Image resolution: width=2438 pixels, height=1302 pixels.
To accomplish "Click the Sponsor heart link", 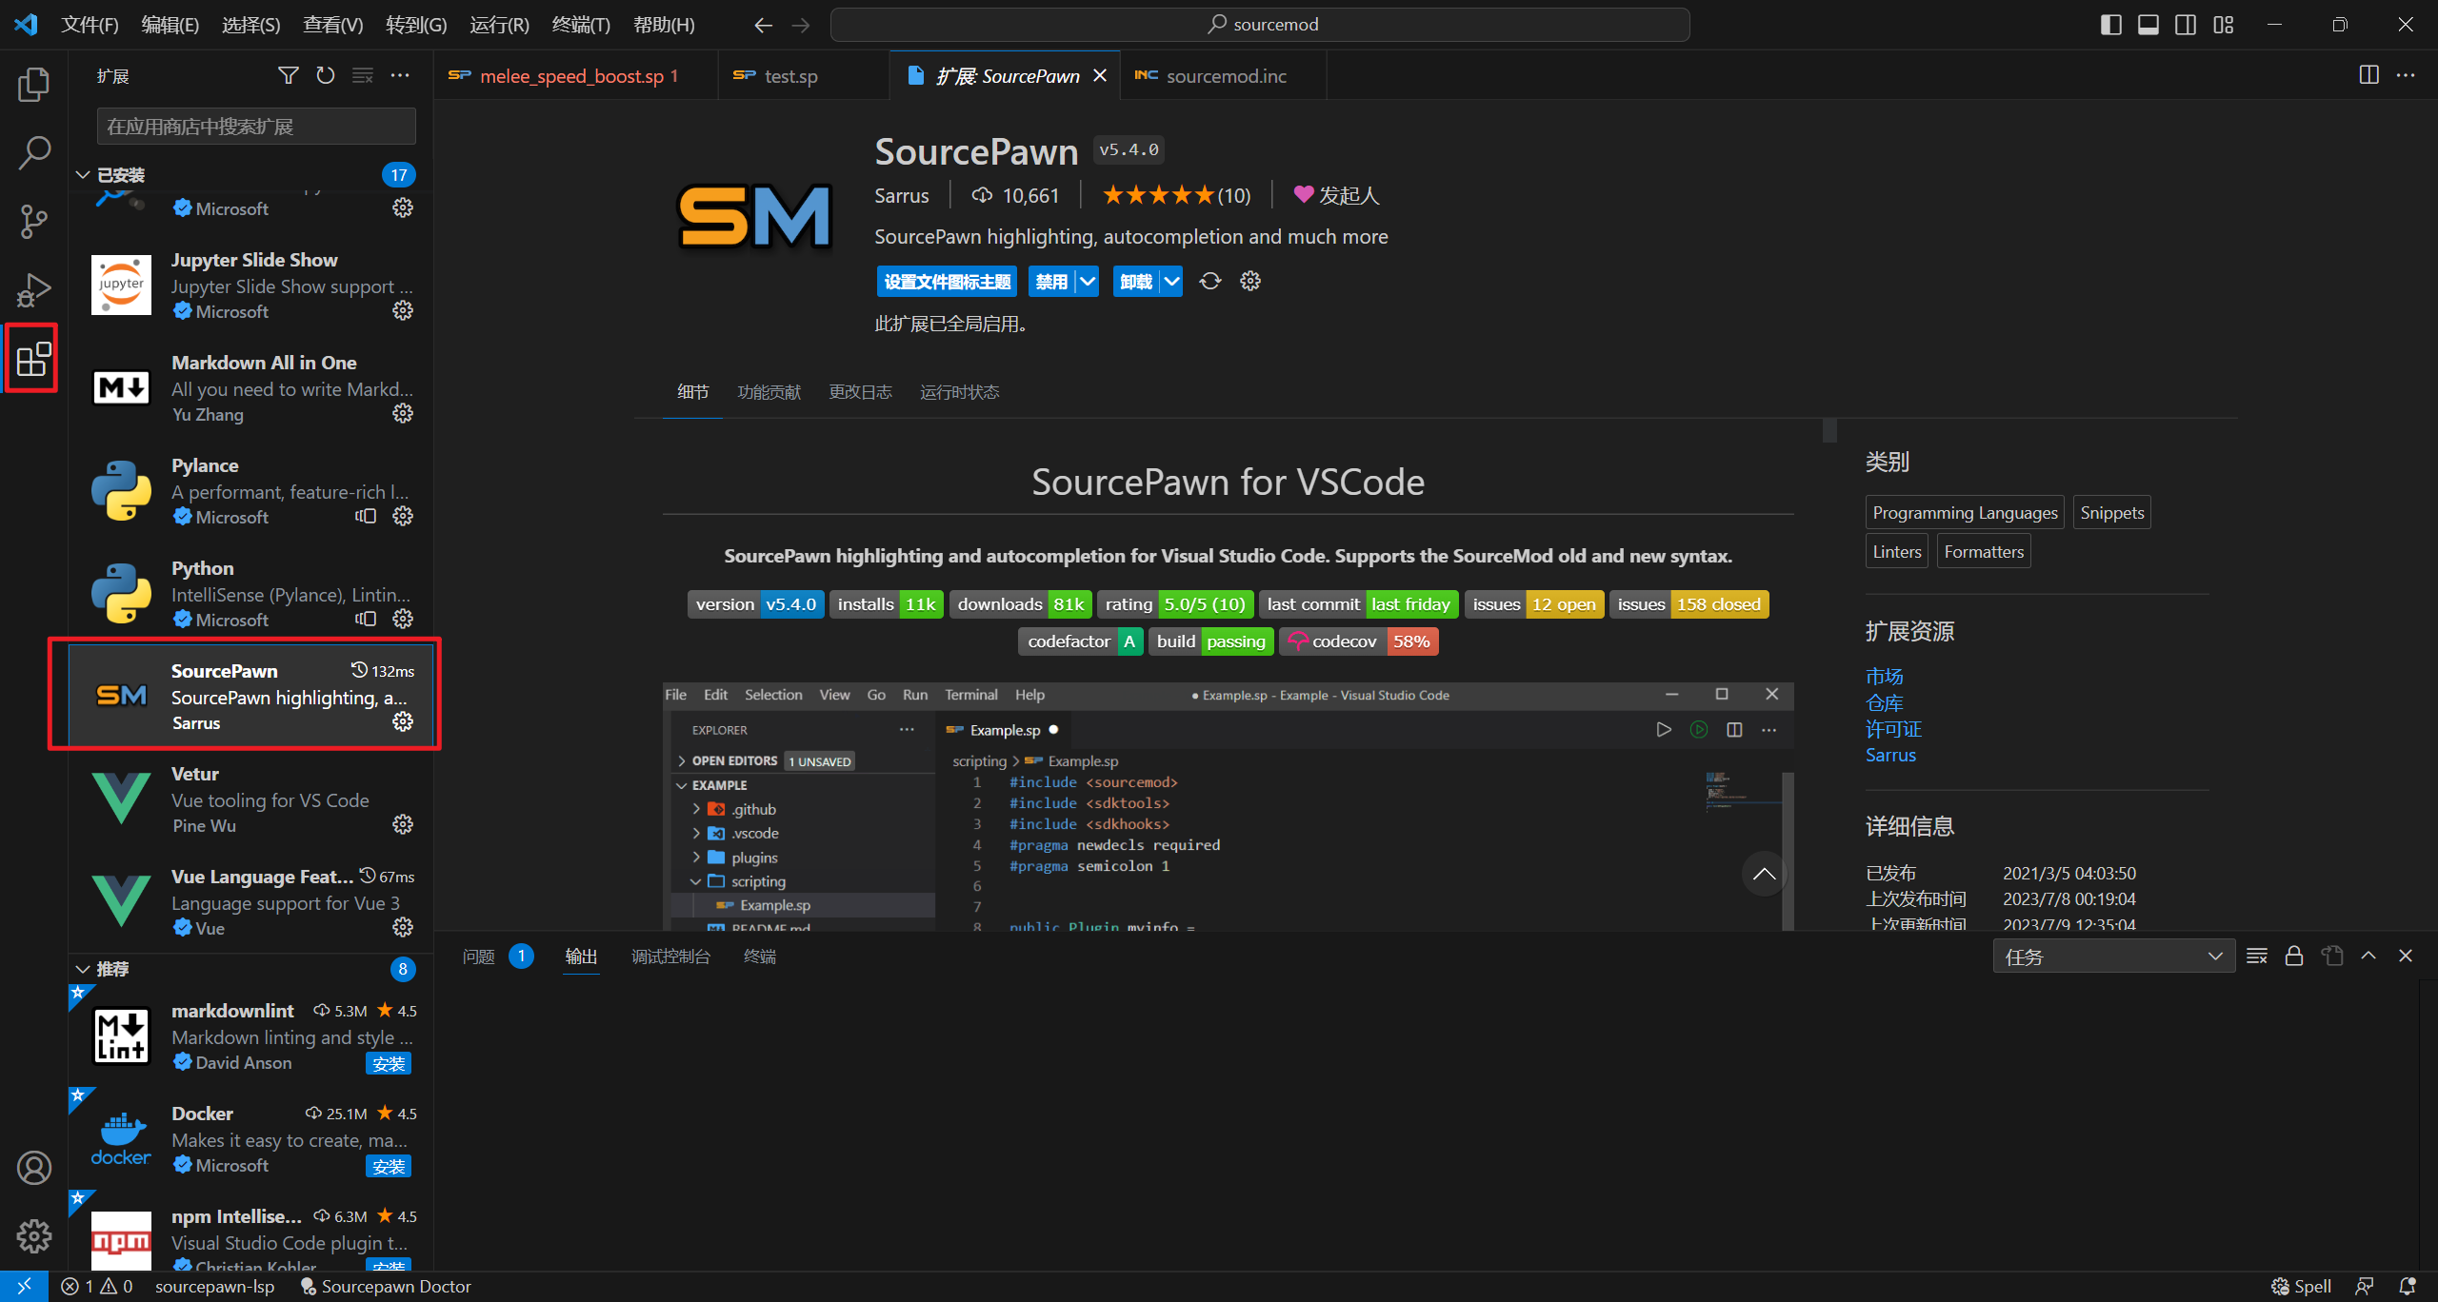I will (1336, 195).
